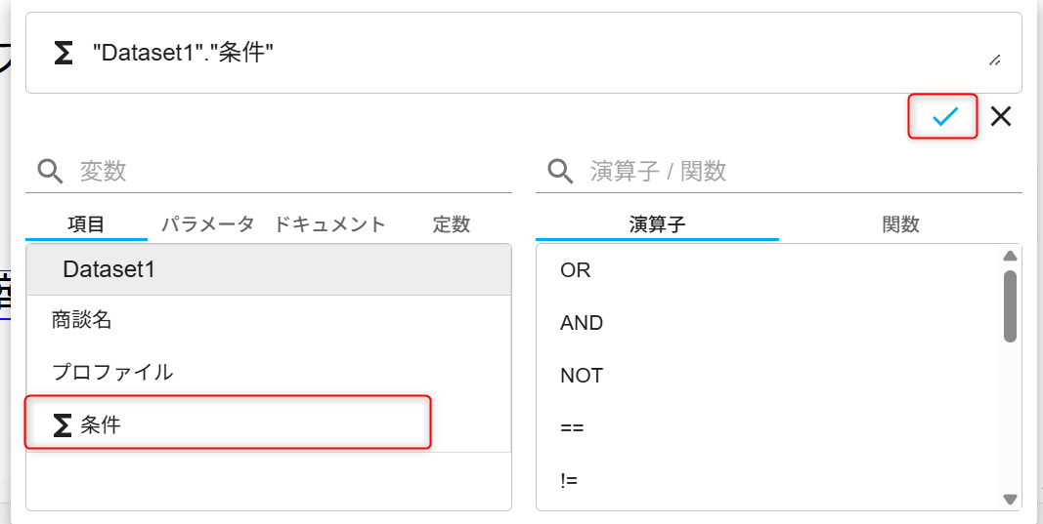Image resolution: width=1043 pixels, height=524 pixels.
Task: Choose the 商談名 field
Action: 269,321
